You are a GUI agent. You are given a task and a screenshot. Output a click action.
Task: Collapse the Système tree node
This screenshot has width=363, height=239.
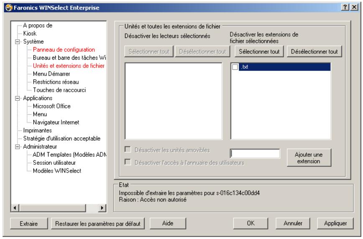(18, 42)
